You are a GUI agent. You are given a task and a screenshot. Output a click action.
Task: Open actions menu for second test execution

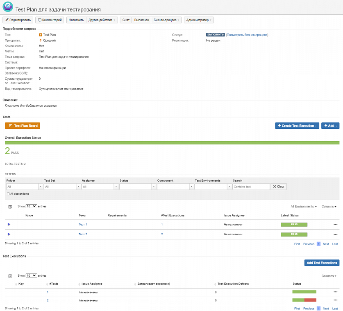click(335, 300)
